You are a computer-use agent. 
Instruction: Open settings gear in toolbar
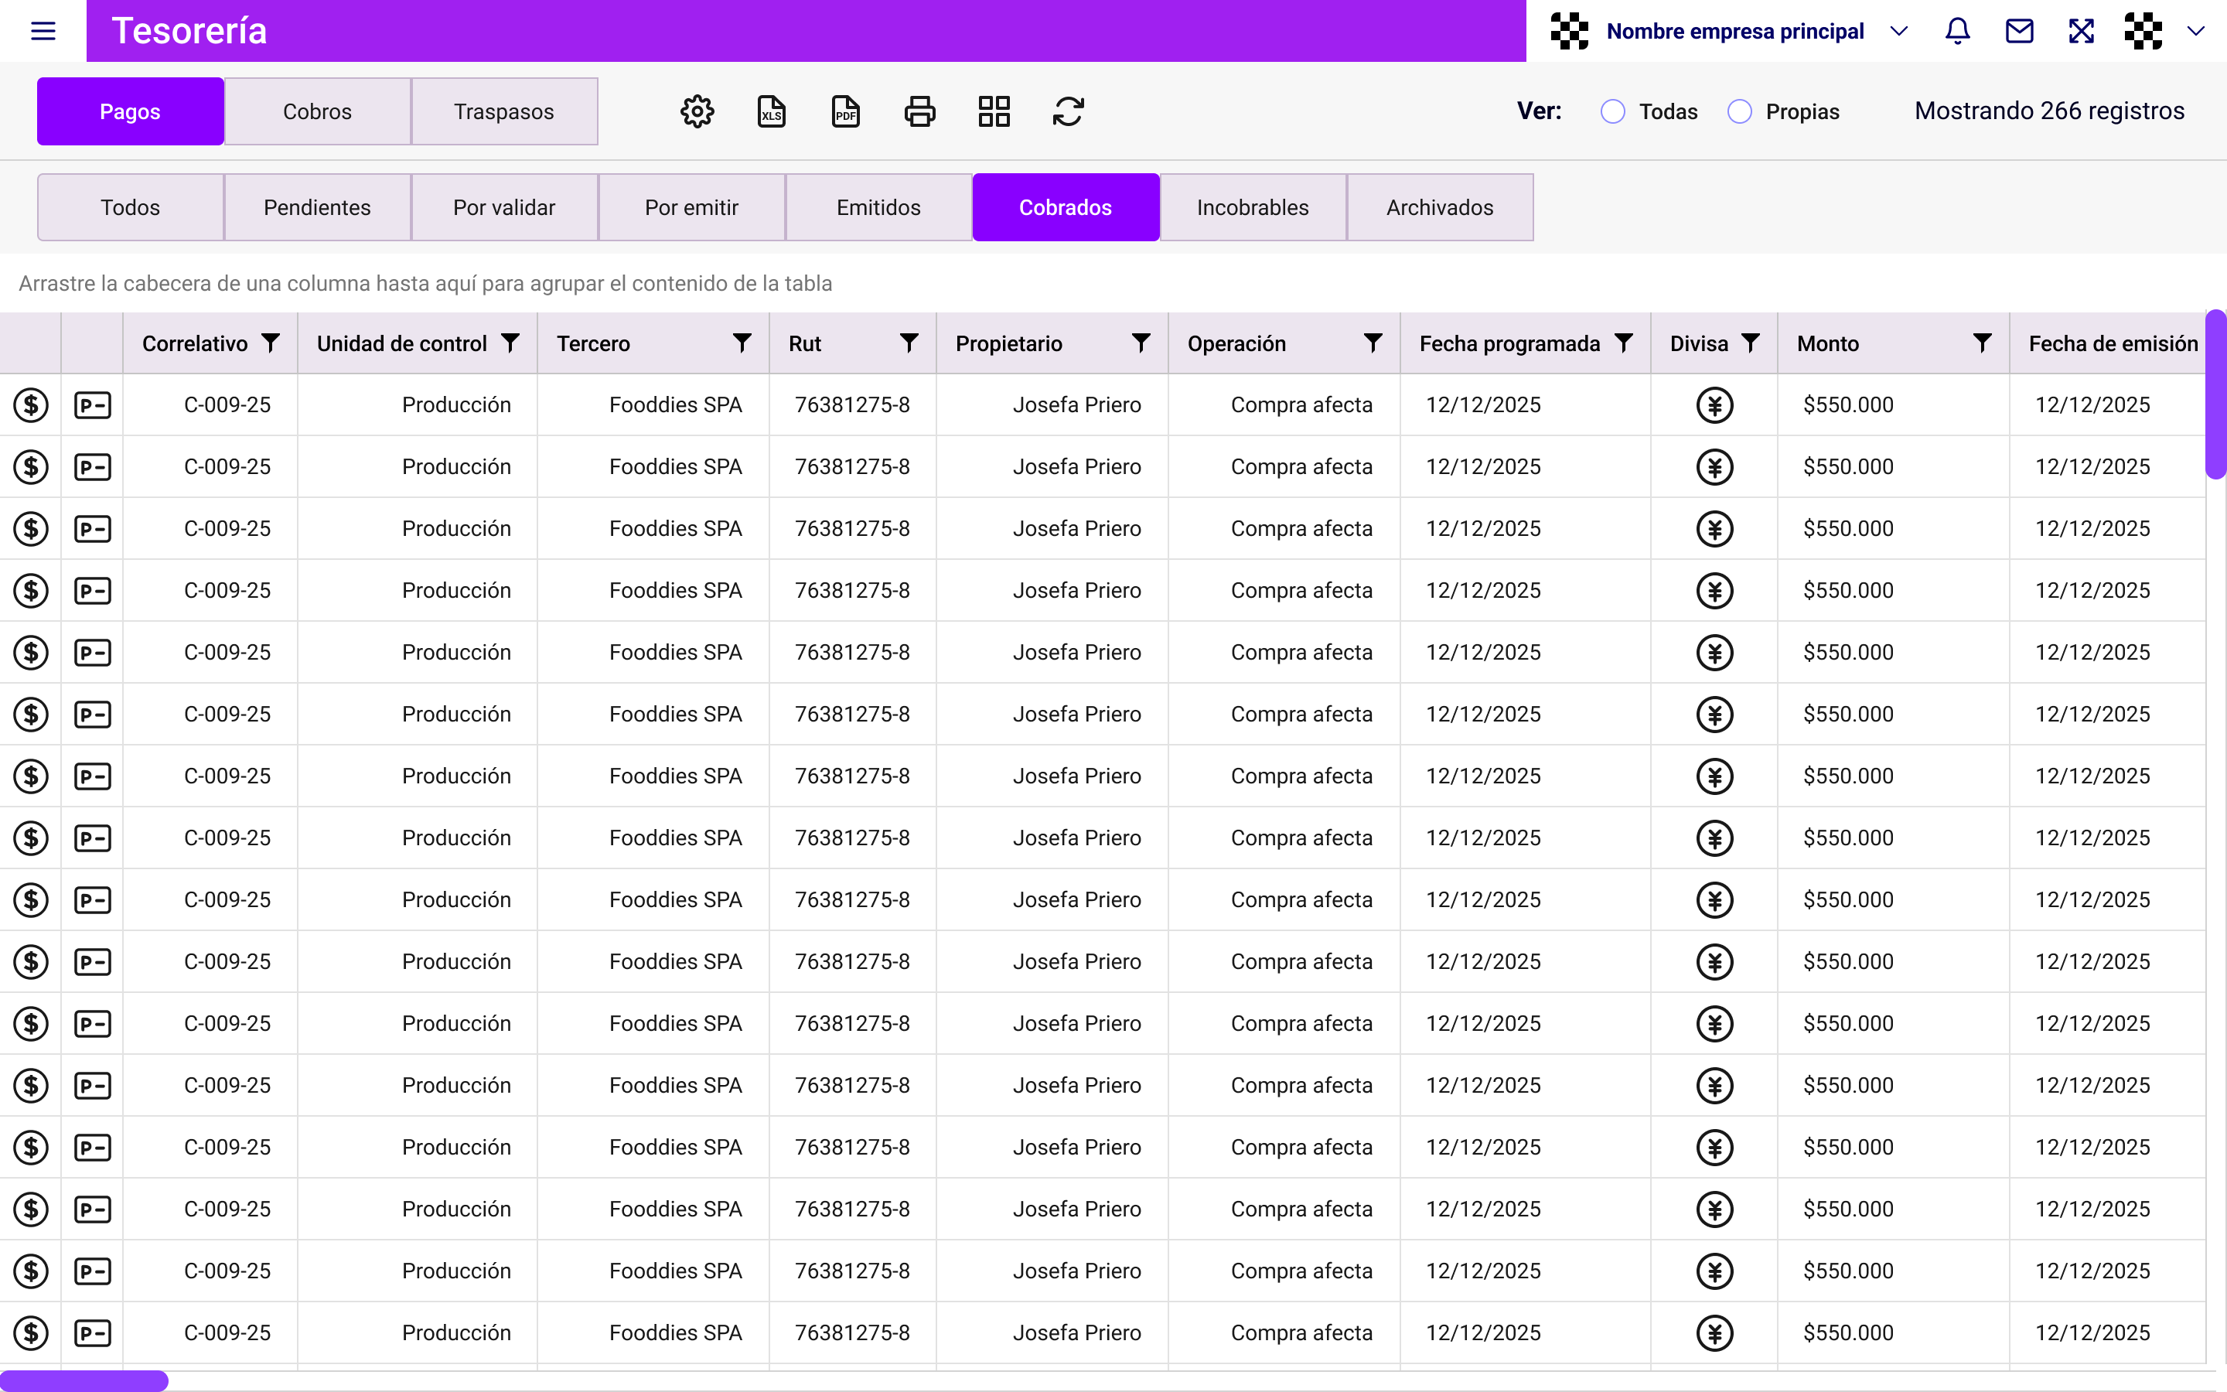(697, 111)
